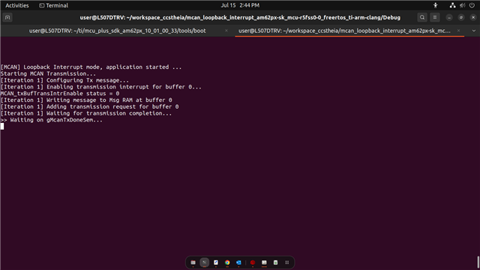
Task: Open the text editor icon in dock
Action: coord(216,262)
